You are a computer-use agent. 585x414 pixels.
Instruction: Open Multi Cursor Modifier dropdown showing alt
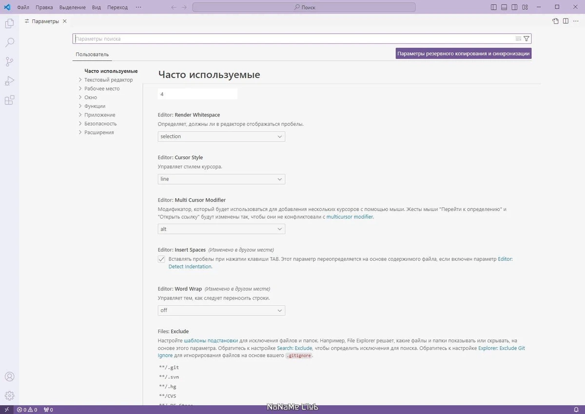pos(221,229)
